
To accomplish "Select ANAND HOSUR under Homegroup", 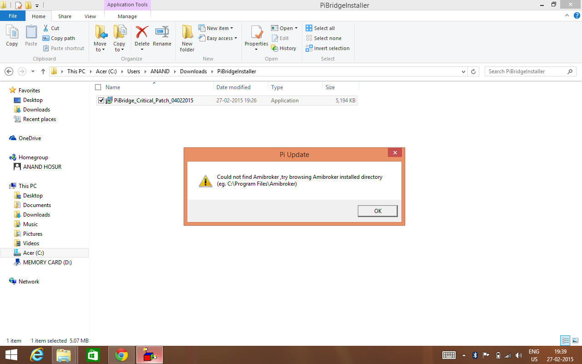I will (42, 167).
